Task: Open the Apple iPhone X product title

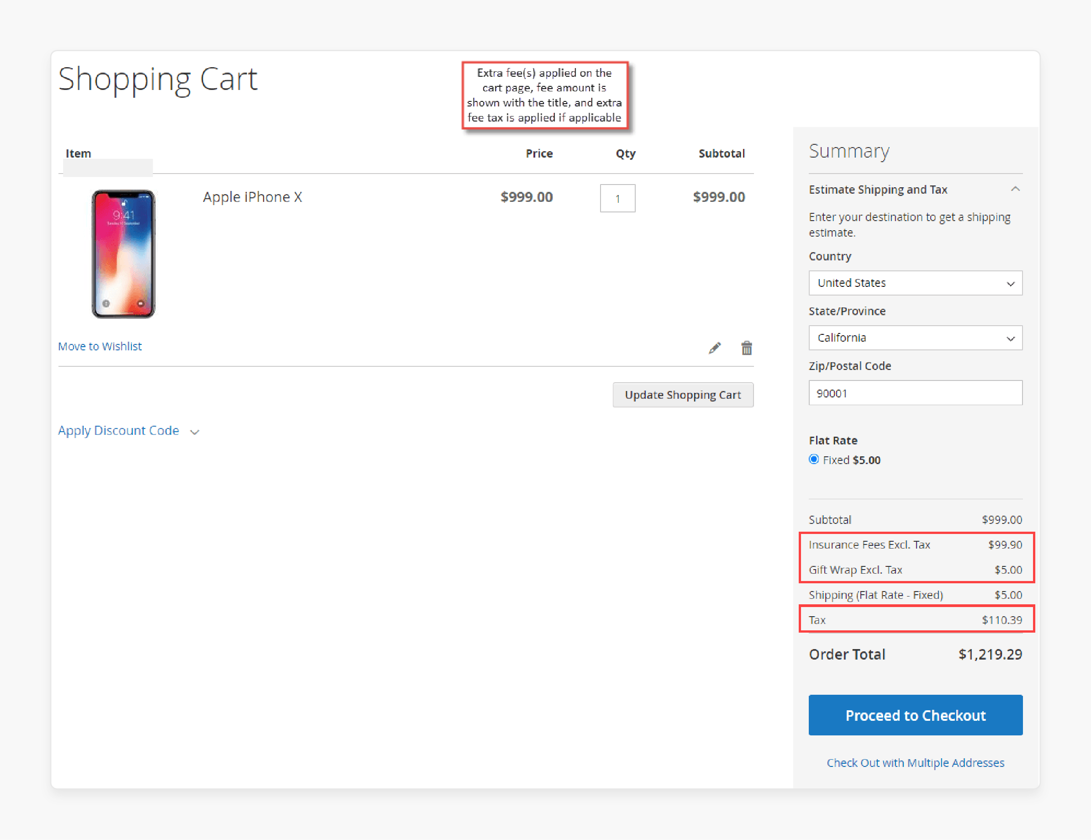Action: 252,197
